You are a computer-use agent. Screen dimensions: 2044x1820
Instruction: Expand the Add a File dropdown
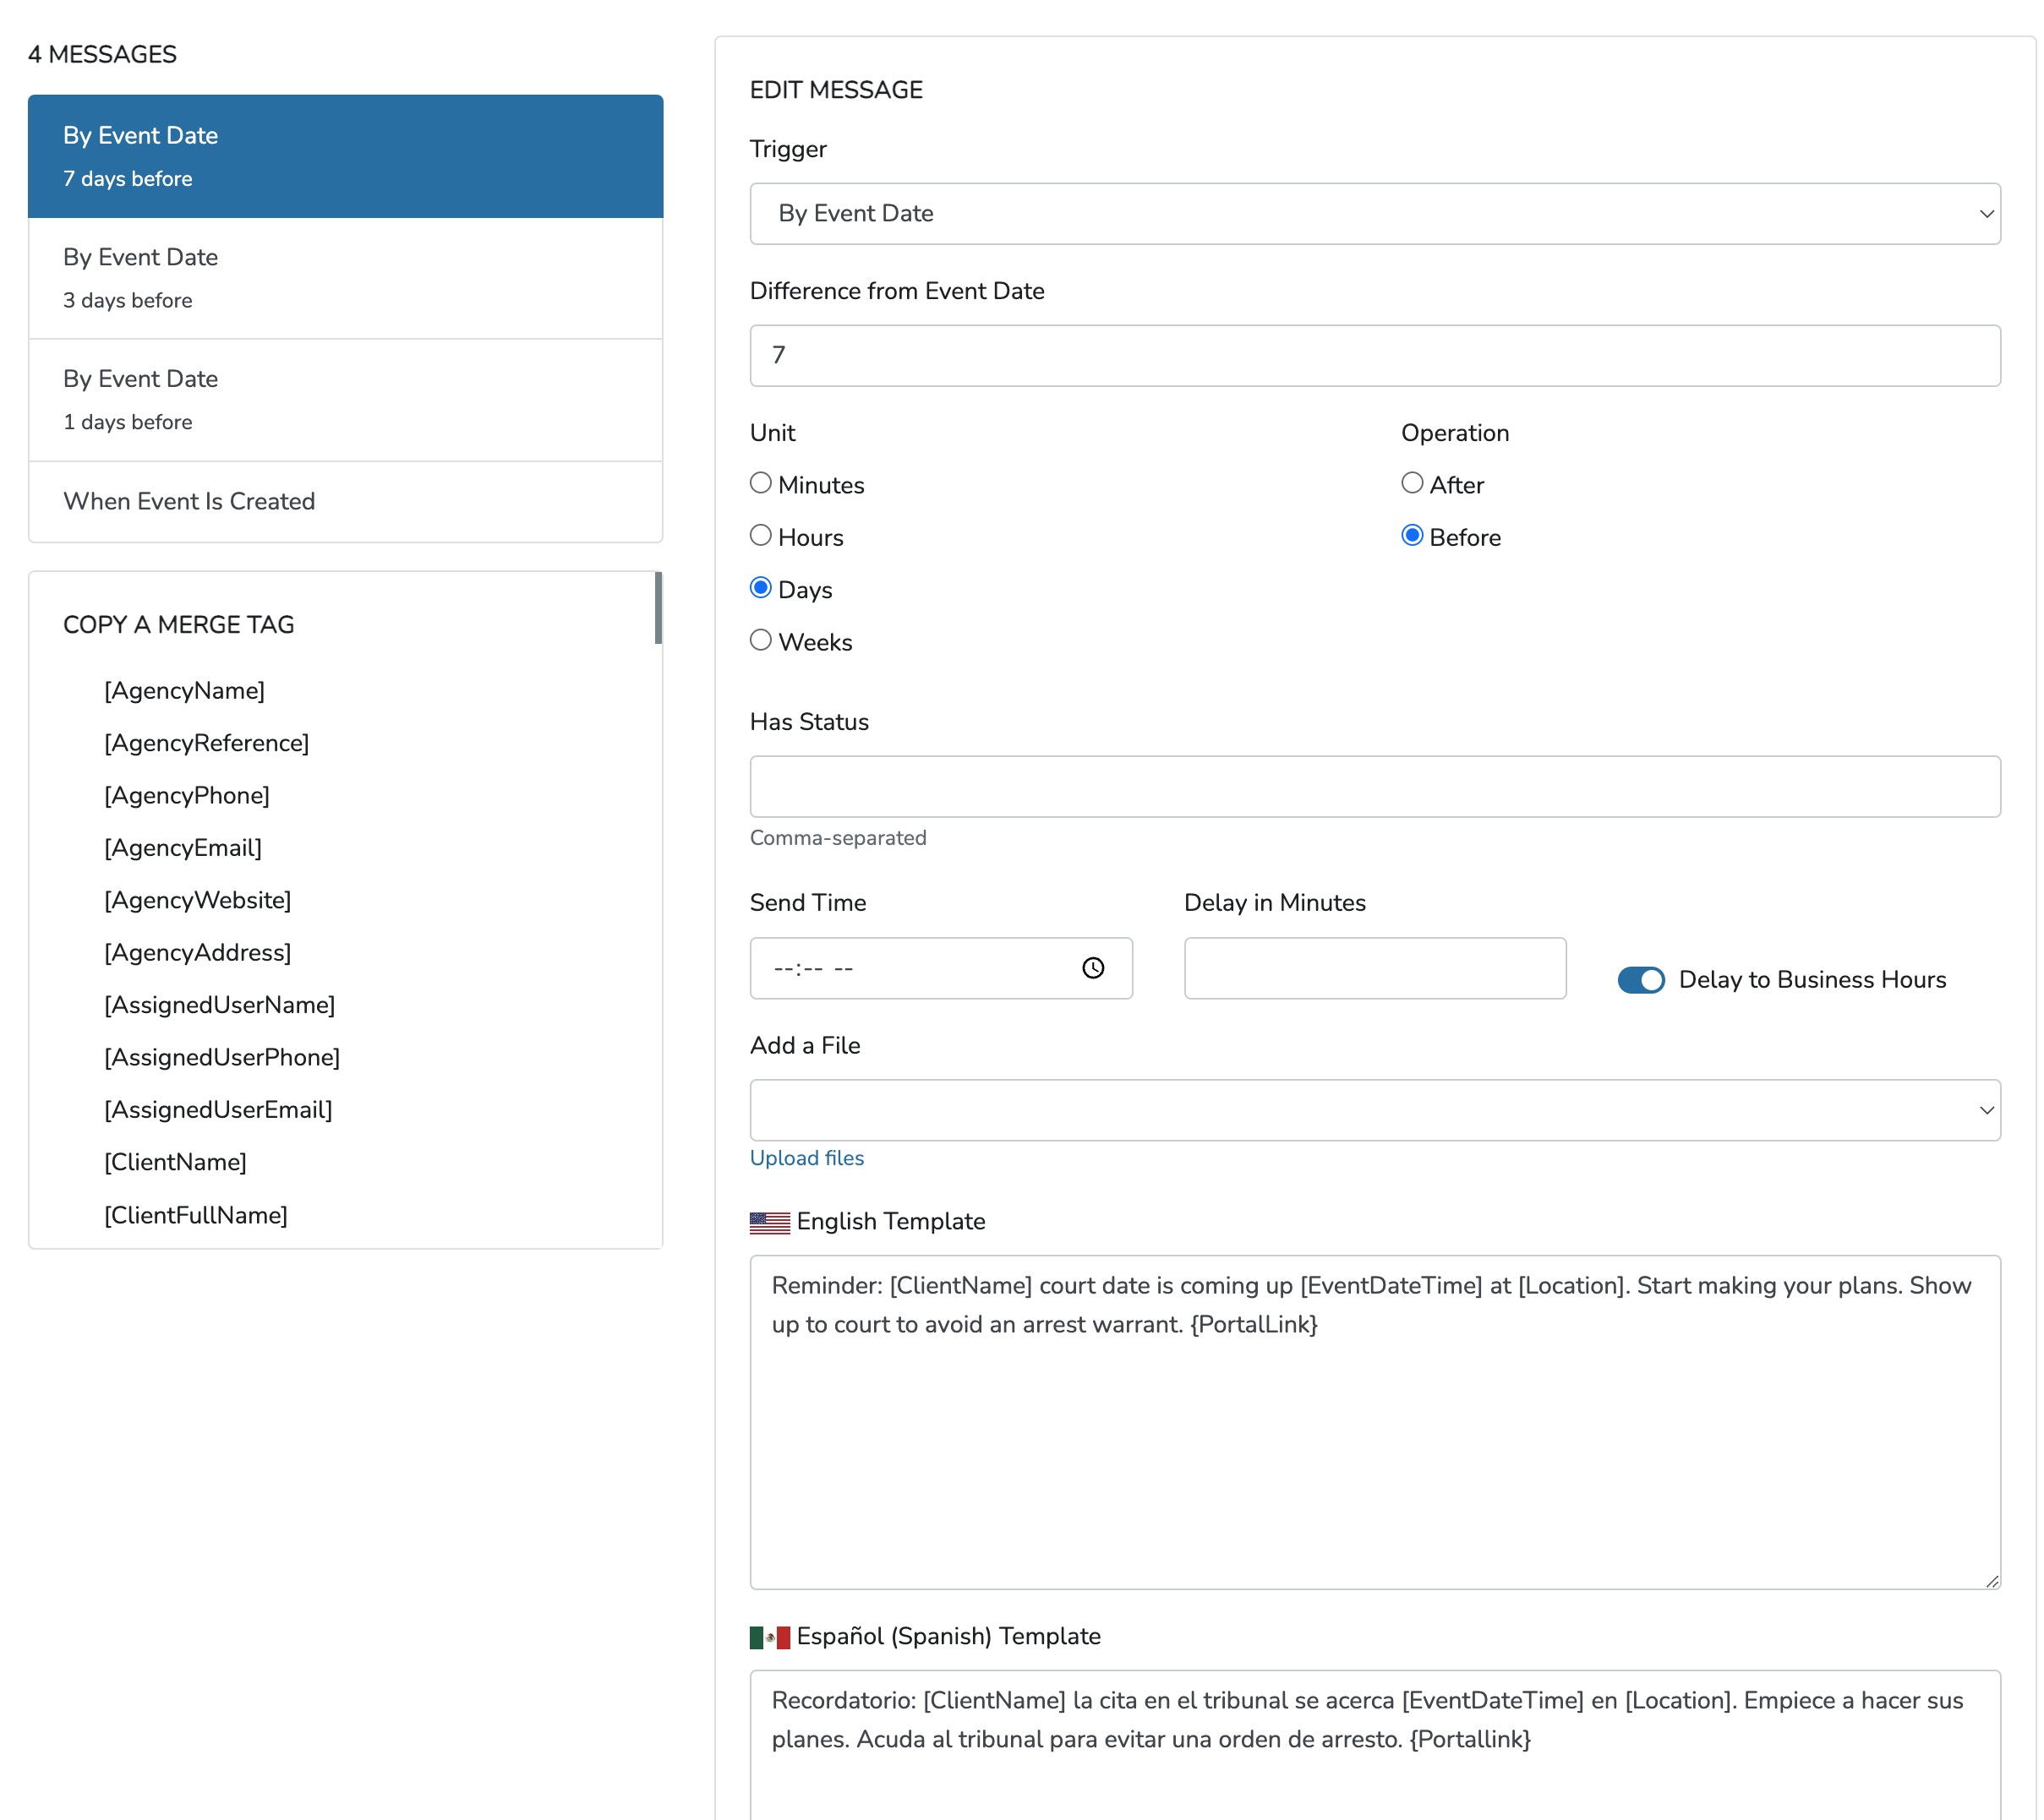[x=1374, y=1110]
